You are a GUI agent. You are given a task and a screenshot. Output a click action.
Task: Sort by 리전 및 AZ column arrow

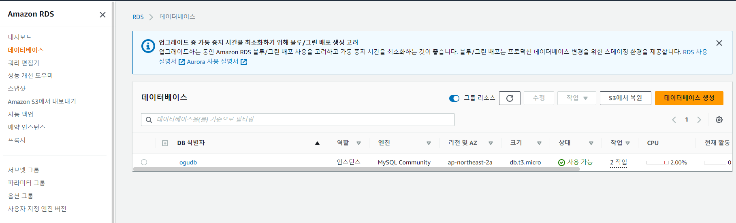click(x=491, y=143)
